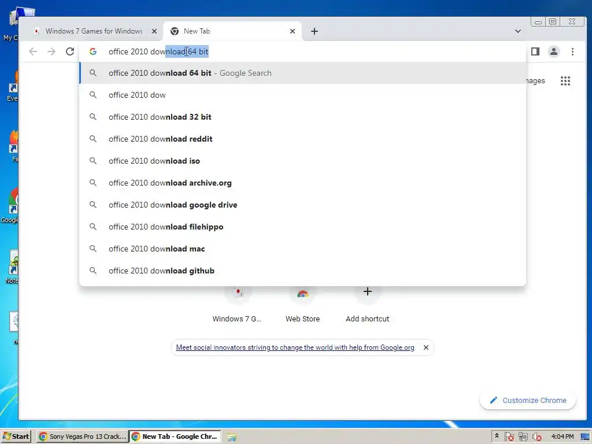Viewport: 592px width, 444px height.
Task: Click Show desktop icon at taskbar end
Action: [585, 437]
